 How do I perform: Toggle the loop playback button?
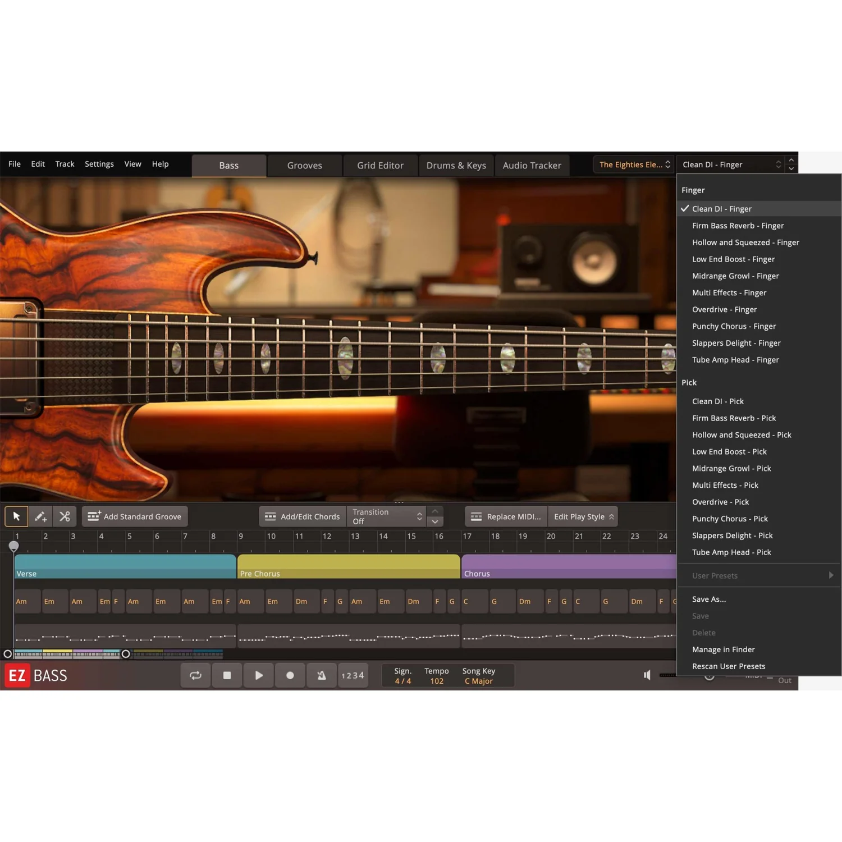click(195, 675)
